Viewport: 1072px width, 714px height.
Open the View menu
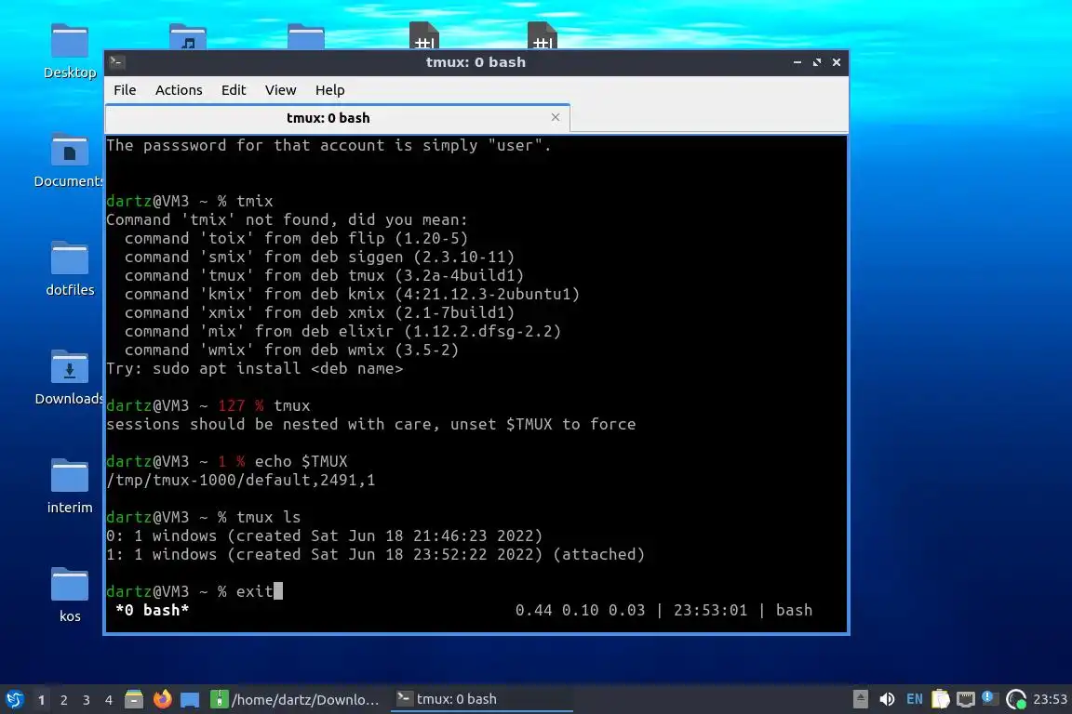pyautogui.click(x=280, y=90)
